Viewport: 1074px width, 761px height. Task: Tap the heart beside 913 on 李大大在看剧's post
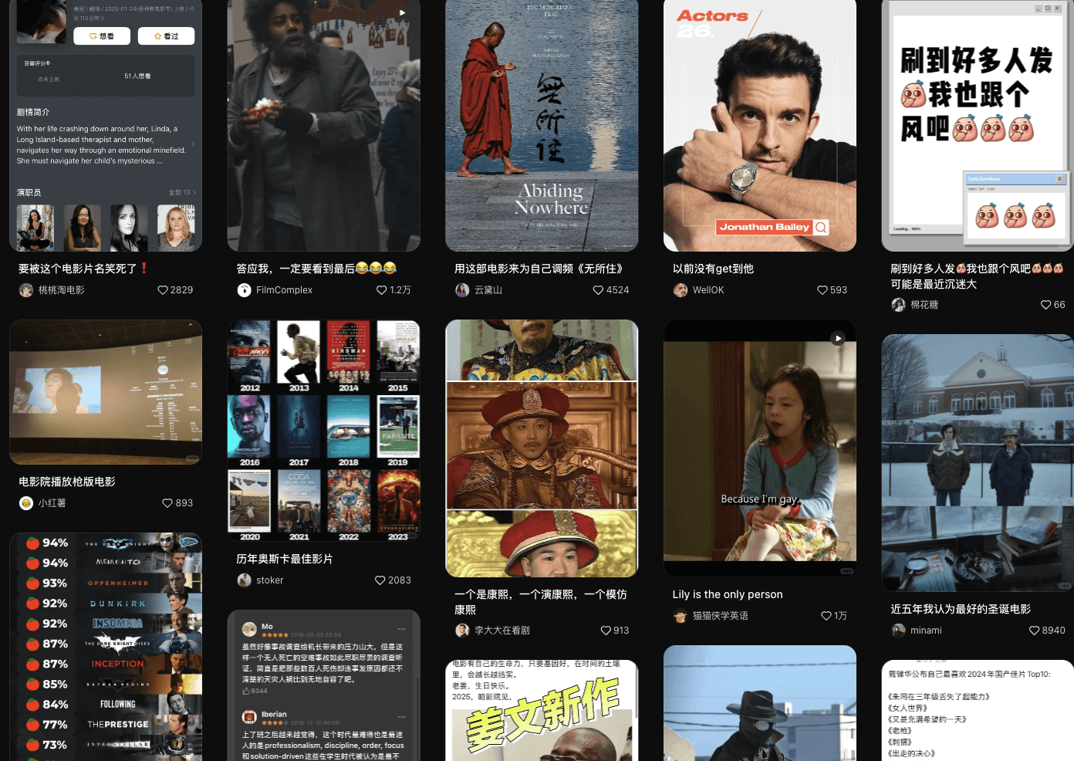(x=606, y=631)
